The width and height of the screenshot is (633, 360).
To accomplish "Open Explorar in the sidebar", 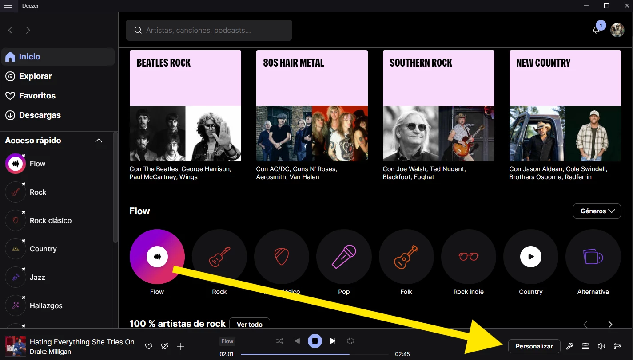I will coord(58,76).
